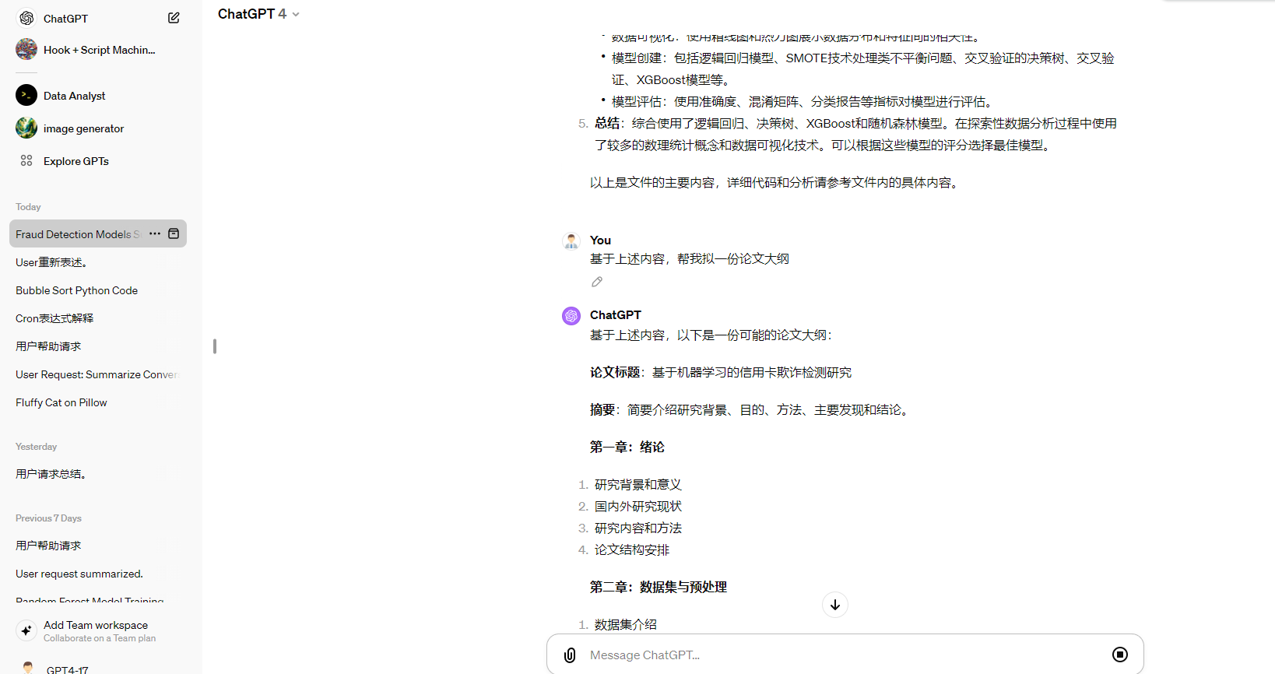Viewport: 1275px width, 674px height.
Task: Click list item '论文结构安排'
Action: (632, 550)
